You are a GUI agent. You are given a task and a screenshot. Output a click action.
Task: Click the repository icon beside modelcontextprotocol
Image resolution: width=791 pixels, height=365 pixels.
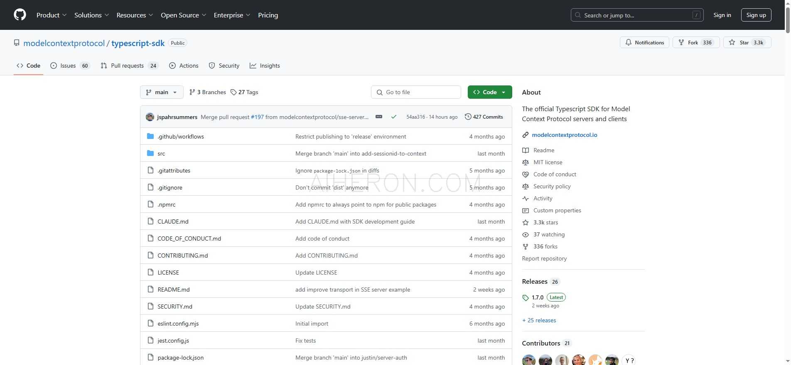17,43
